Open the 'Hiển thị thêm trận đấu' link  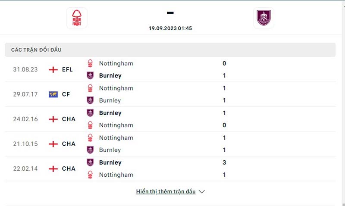[166, 192]
